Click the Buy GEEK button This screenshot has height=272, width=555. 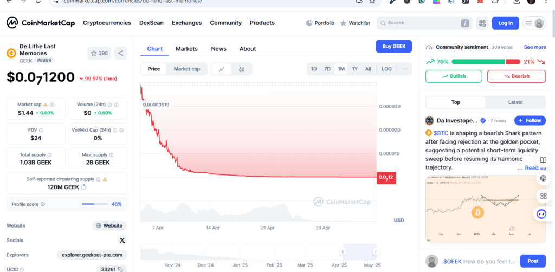pyautogui.click(x=393, y=47)
